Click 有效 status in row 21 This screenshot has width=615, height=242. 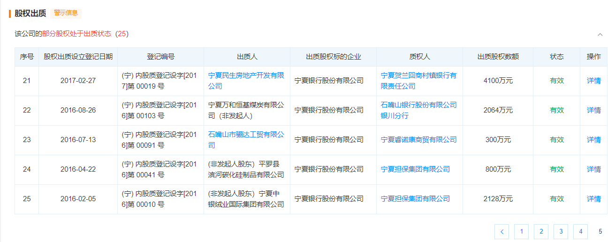557,81
